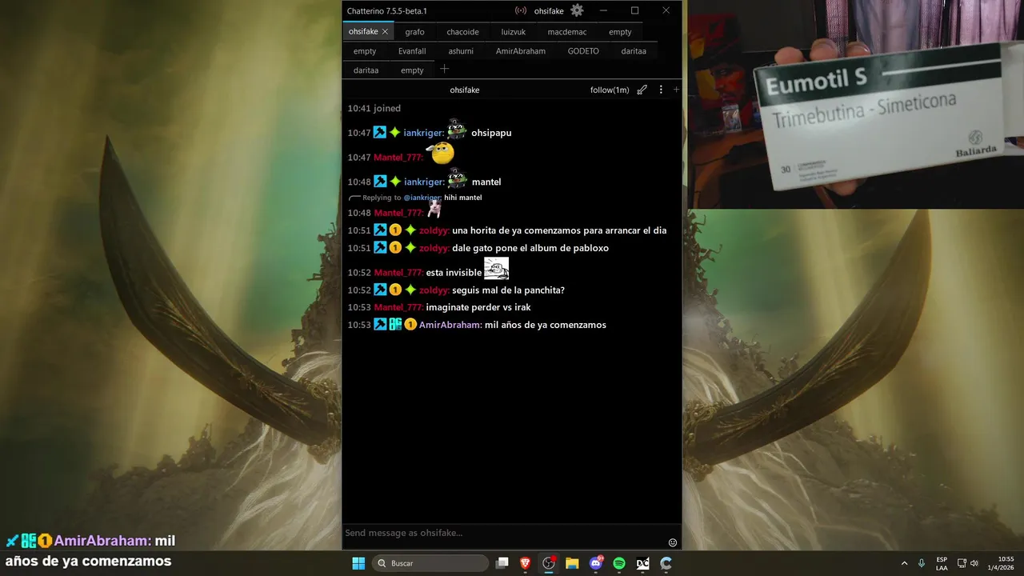Select the empty tab left of Evanfall

[x=365, y=51]
